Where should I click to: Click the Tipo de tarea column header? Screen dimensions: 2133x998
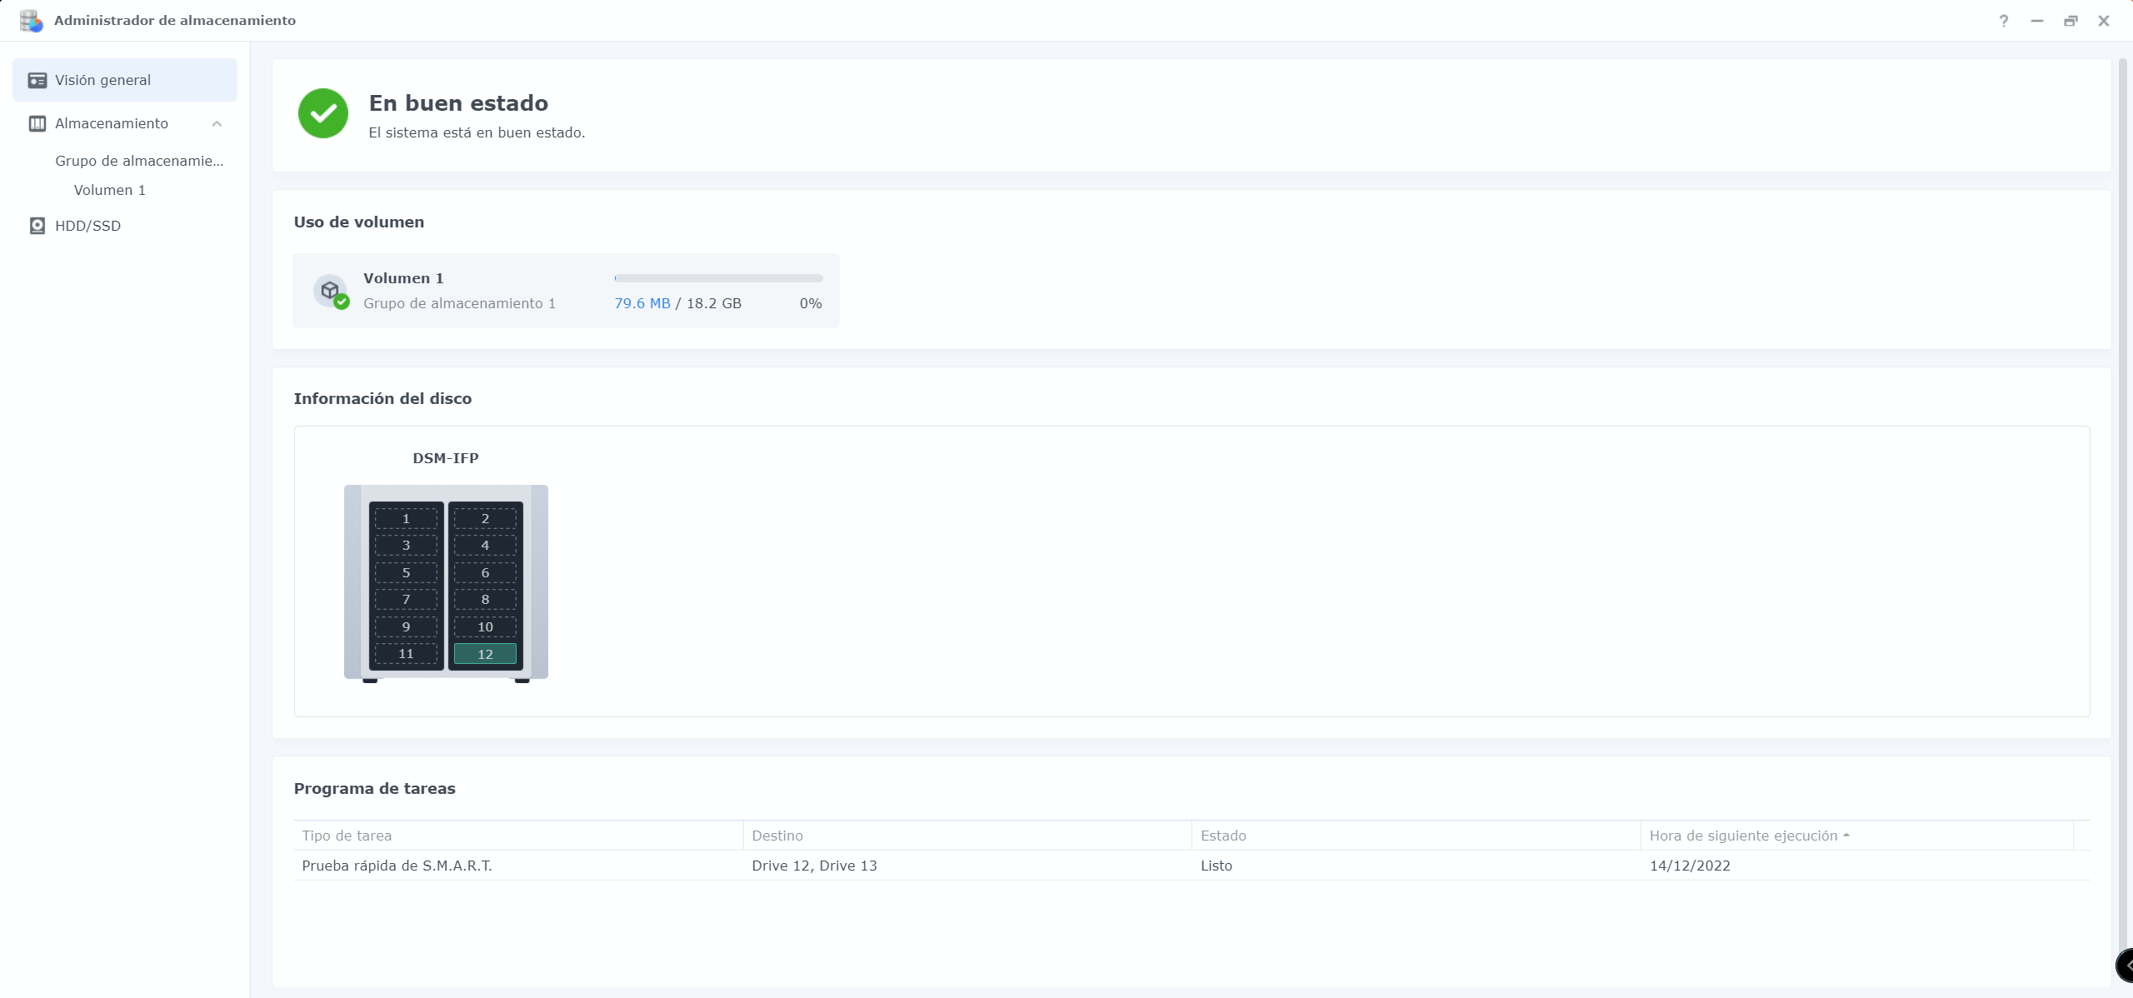pos(347,836)
